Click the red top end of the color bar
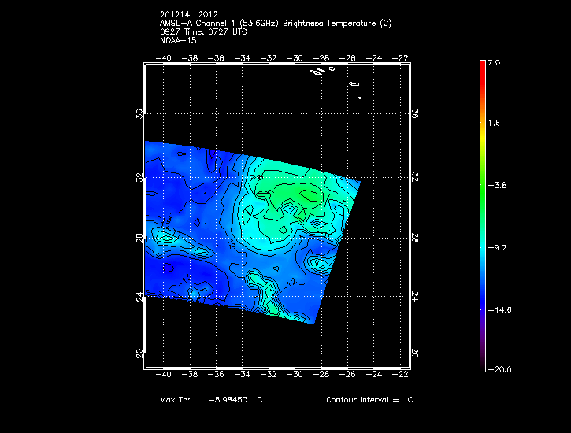Image resolution: width=571 pixels, height=433 pixels. coord(483,66)
